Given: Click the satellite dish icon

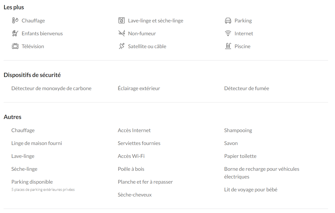Looking at the screenshot, I should [122, 46].
